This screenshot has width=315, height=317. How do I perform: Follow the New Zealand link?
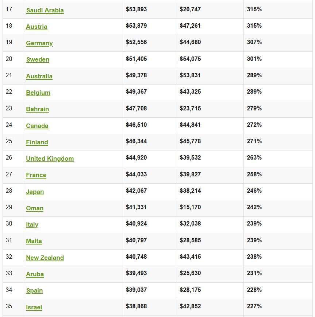45,258
